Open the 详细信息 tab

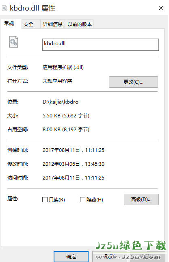[x=53, y=24]
